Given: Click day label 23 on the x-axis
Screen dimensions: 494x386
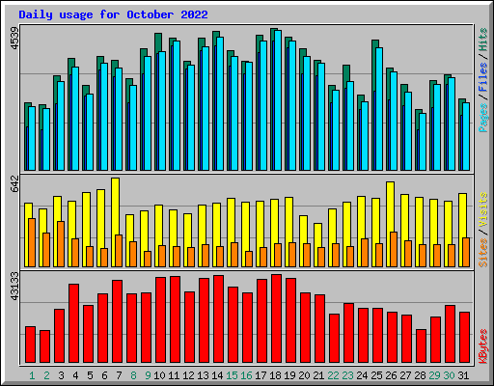Looking at the screenshot, I should click(347, 375).
